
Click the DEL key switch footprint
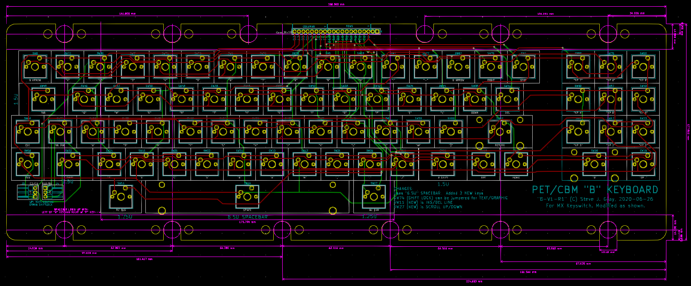(x=507, y=99)
